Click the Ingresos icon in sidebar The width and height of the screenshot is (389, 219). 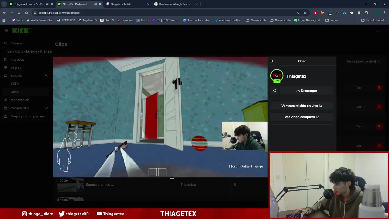(x=5, y=60)
